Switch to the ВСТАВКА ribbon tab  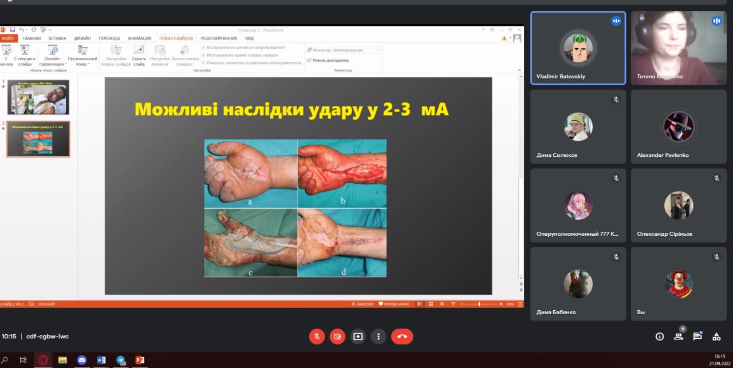pyautogui.click(x=57, y=38)
